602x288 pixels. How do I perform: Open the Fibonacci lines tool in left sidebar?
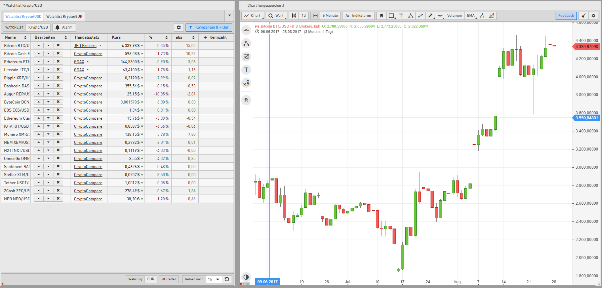[246, 56]
